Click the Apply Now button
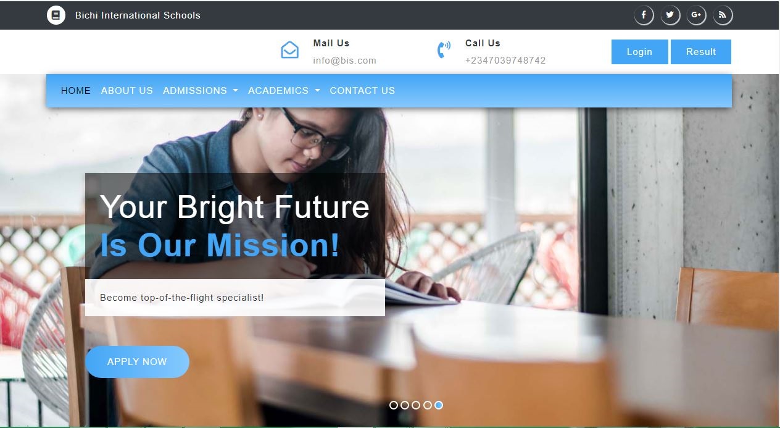This screenshot has height=428, width=780. (x=137, y=362)
